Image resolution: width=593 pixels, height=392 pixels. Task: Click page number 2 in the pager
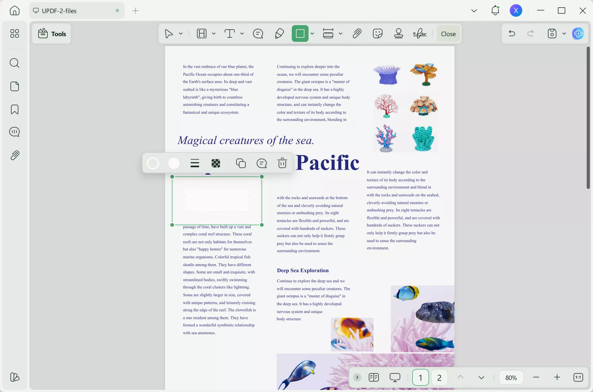(x=439, y=377)
